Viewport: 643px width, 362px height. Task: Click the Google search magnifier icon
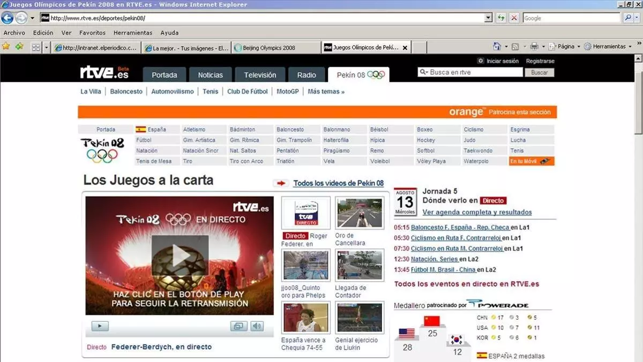pos(628,18)
